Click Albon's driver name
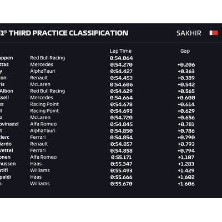Screen dimensions: 222x222 tap(7, 91)
